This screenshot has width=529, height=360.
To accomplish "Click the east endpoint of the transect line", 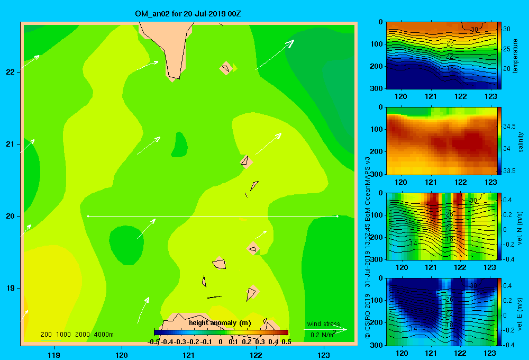I will tap(338, 216).
